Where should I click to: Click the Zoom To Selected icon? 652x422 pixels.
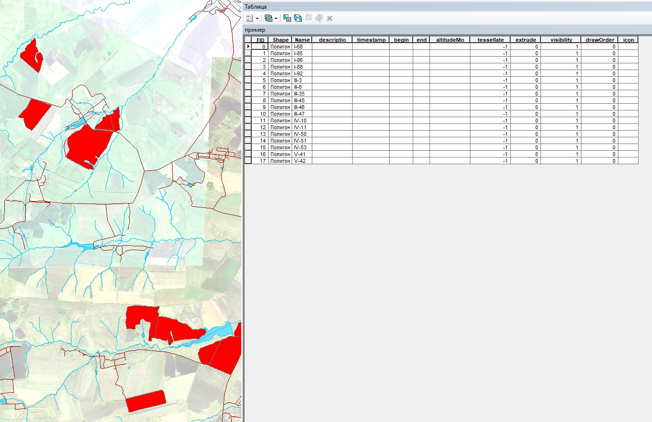click(x=319, y=18)
